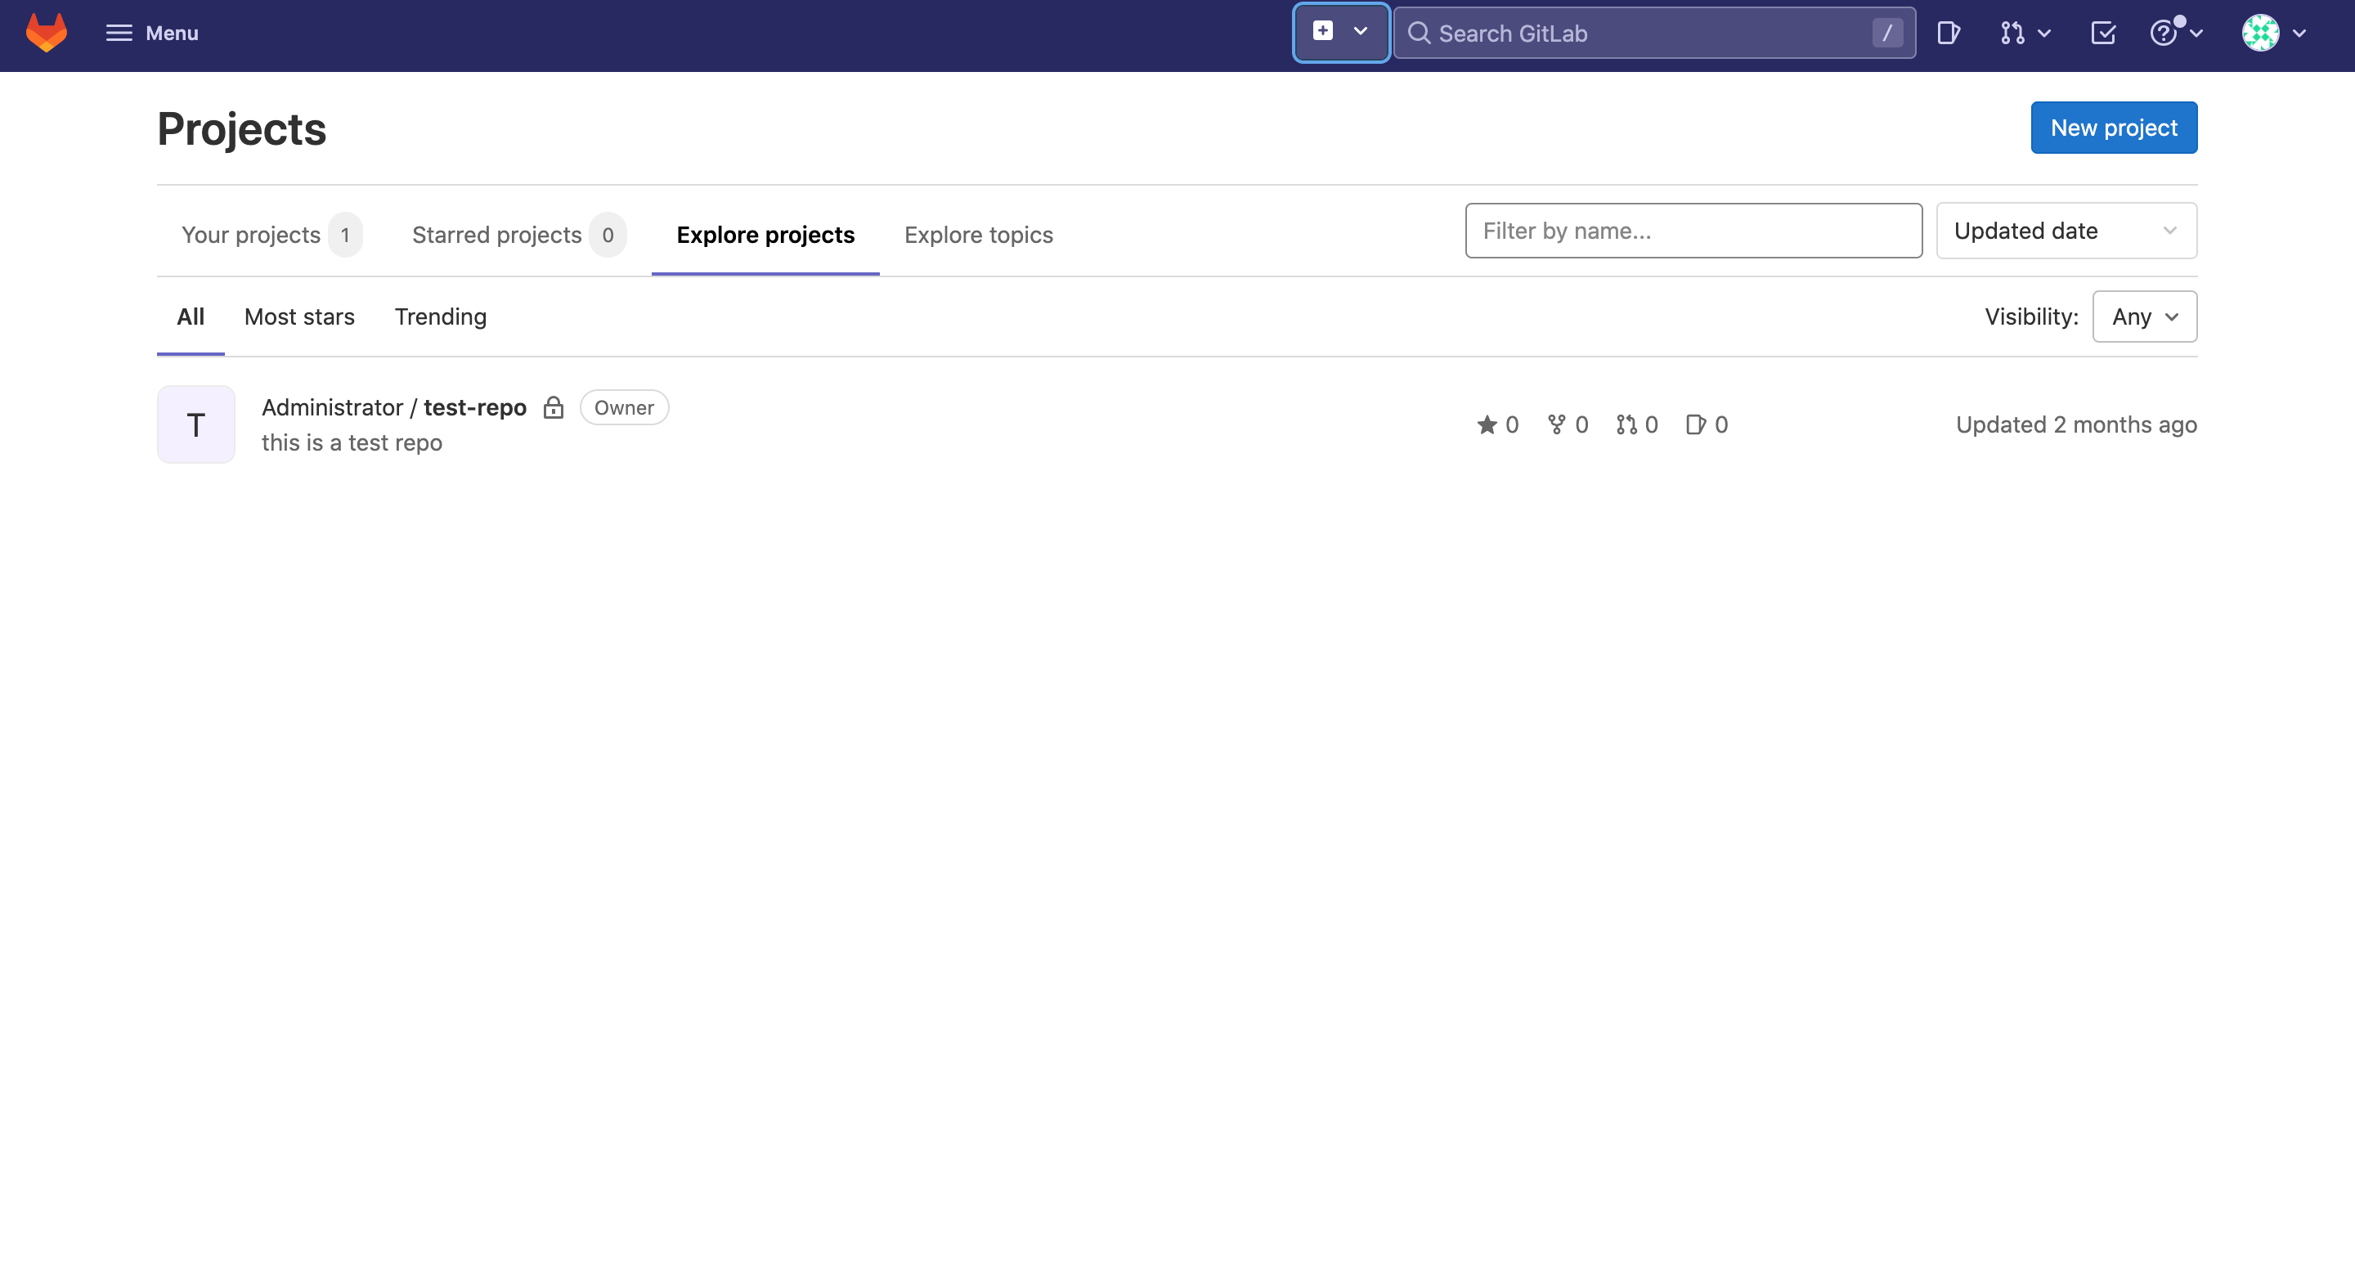
Task: Select the All sub-tab
Action: pos(191,317)
